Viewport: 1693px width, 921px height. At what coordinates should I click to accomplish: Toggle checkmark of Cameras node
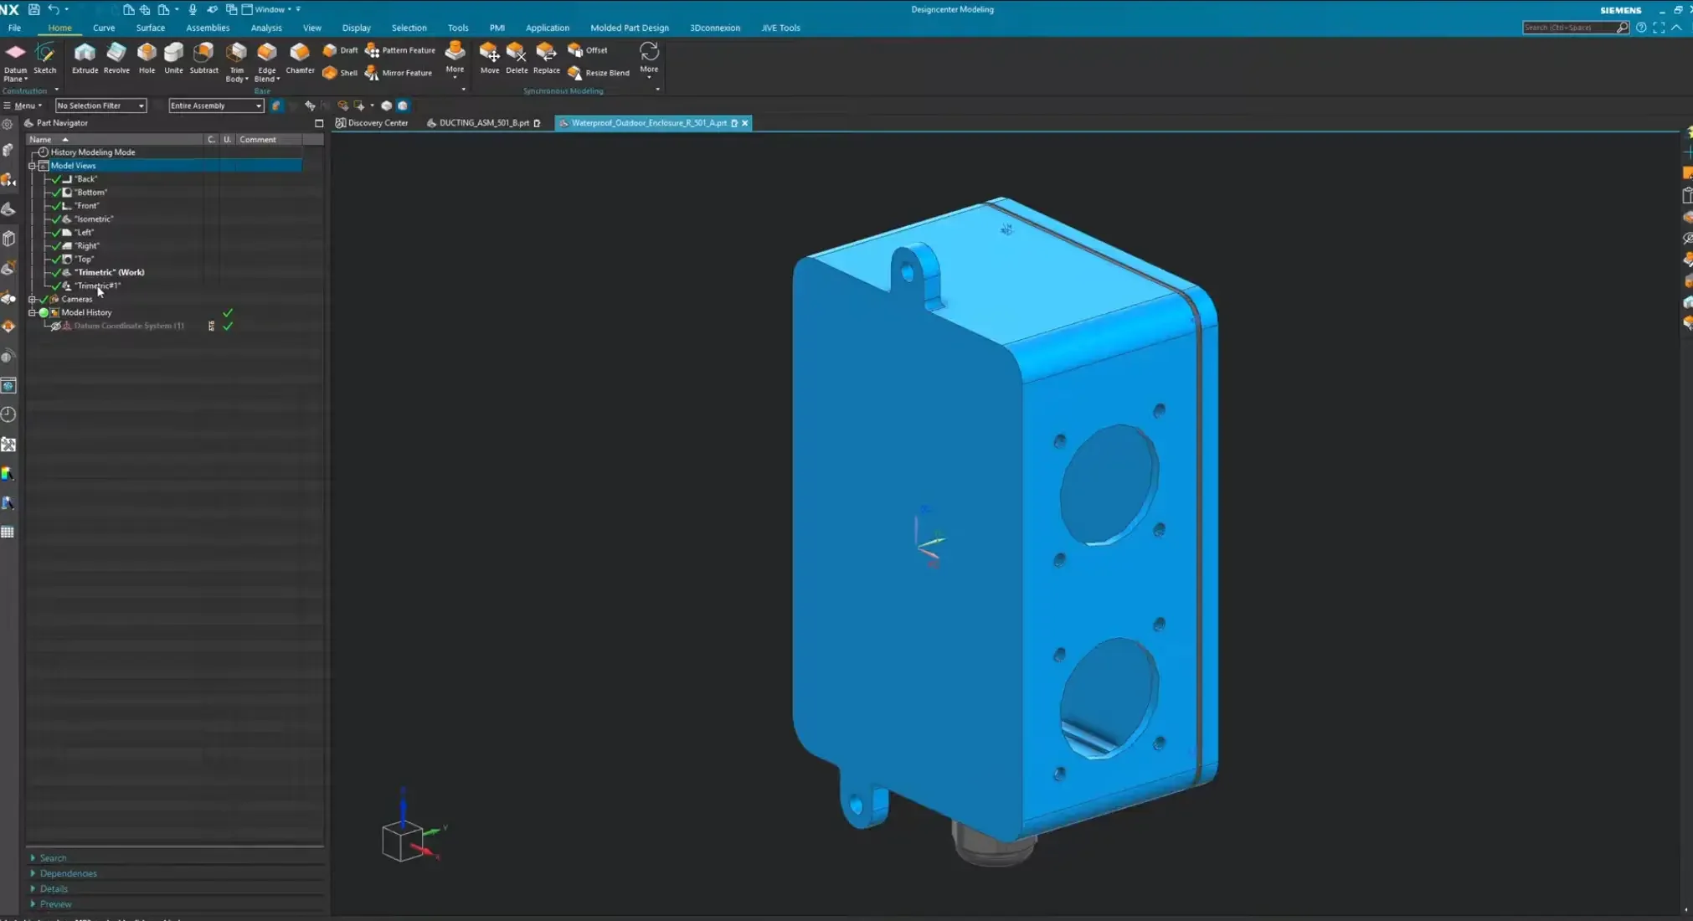click(x=44, y=299)
